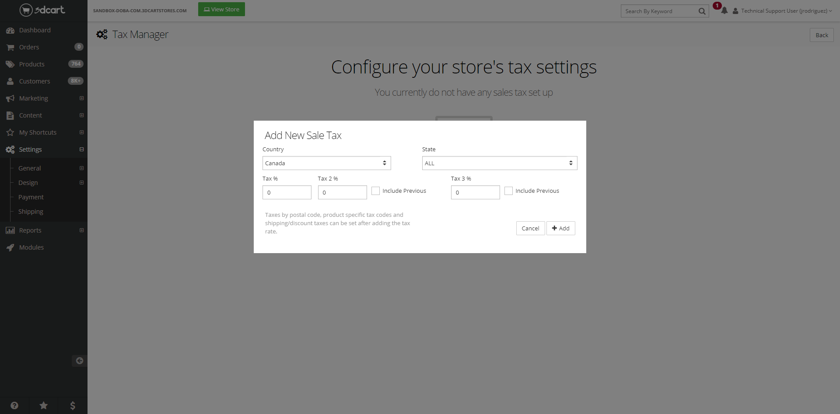Click the 3dcart logo

click(42, 10)
